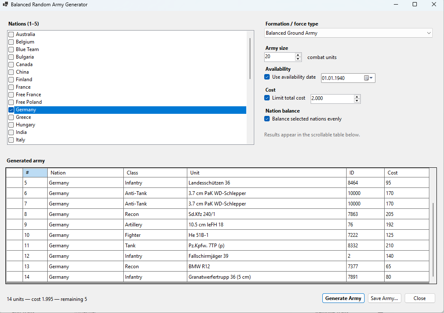The image size is (444, 313).
Task: Increase army size with up arrow
Action: click(298, 55)
